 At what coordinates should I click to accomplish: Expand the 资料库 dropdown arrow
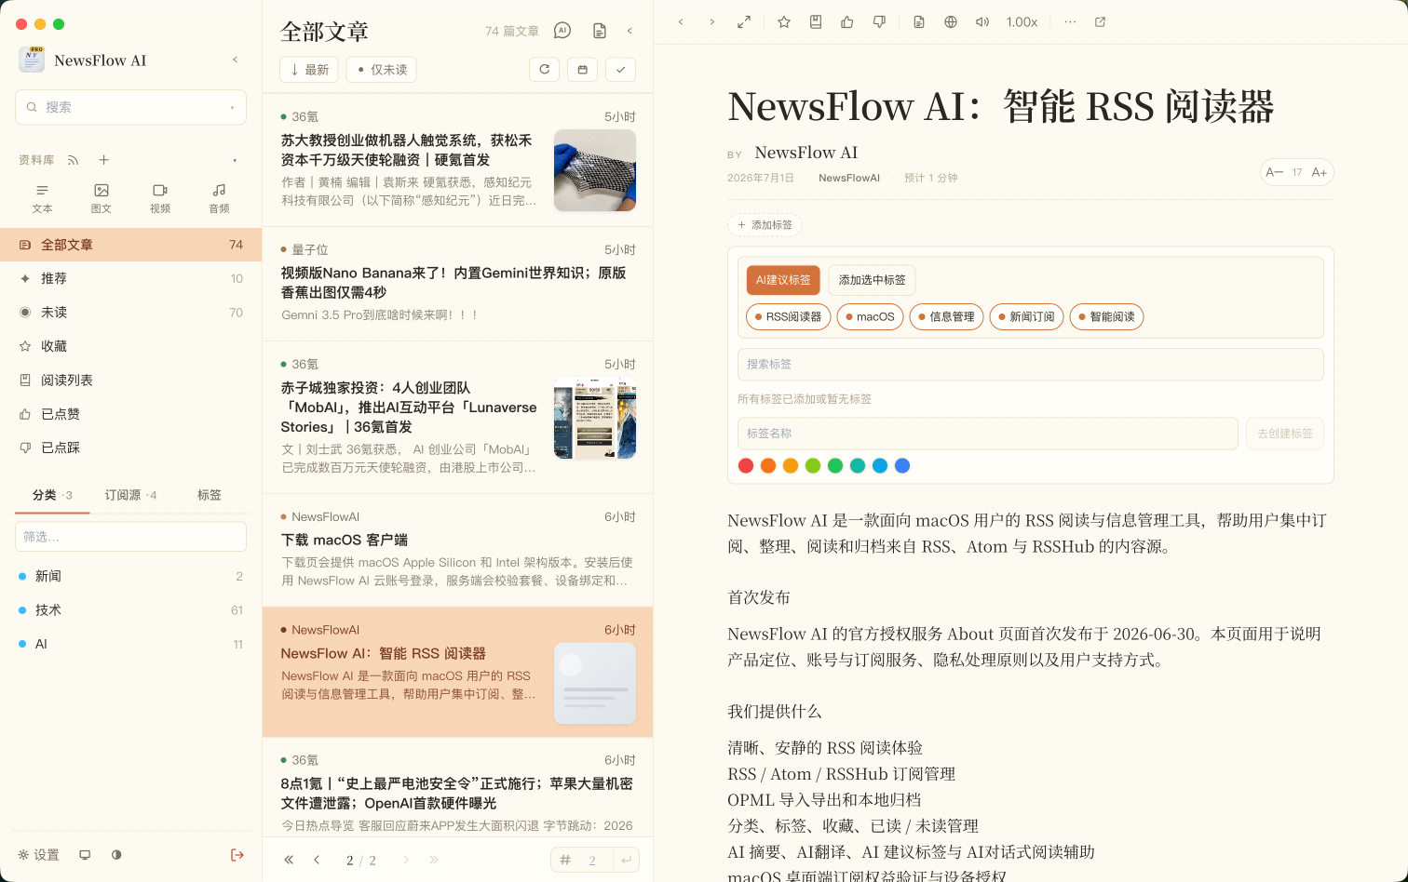tap(235, 160)
